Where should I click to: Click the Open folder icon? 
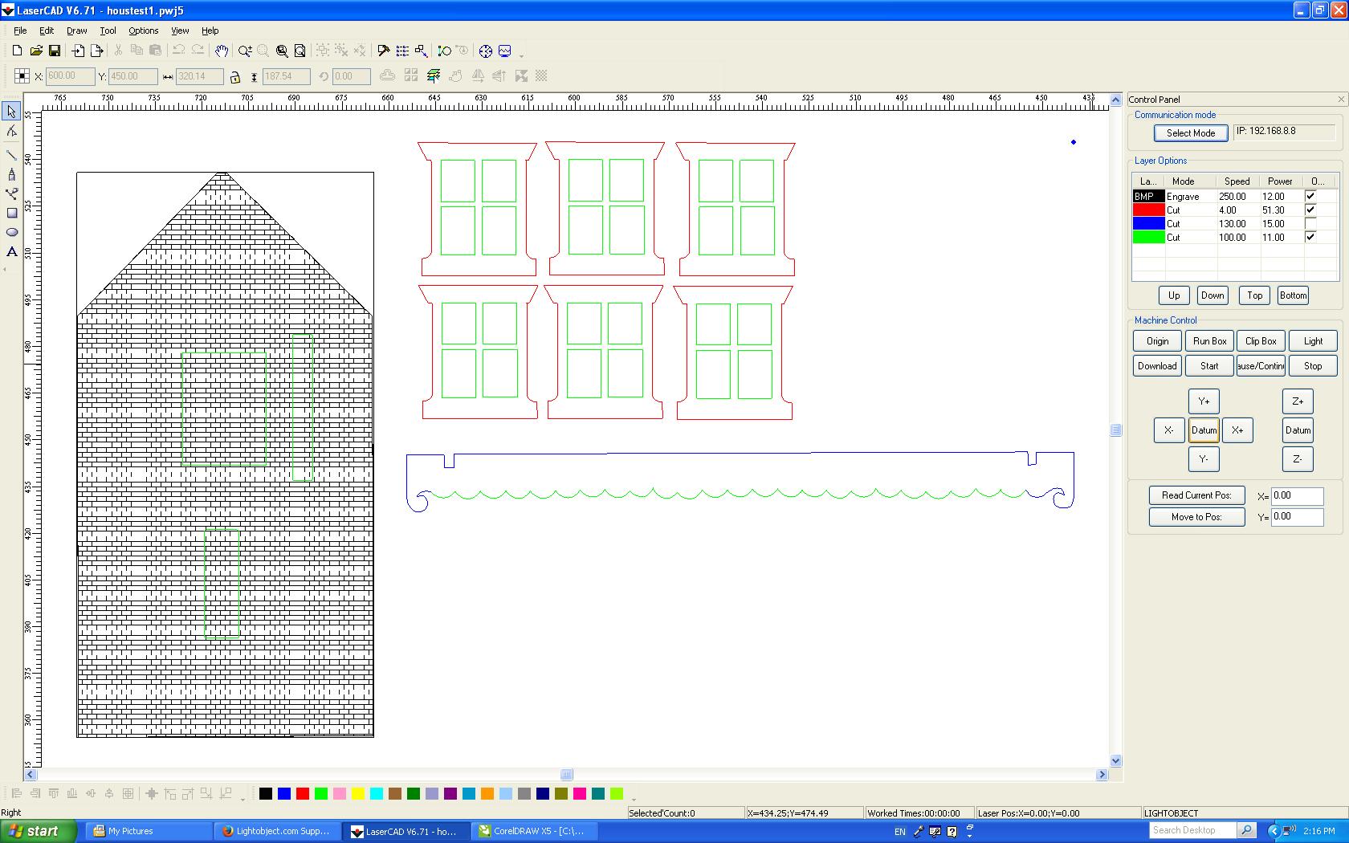coord(36,51)
